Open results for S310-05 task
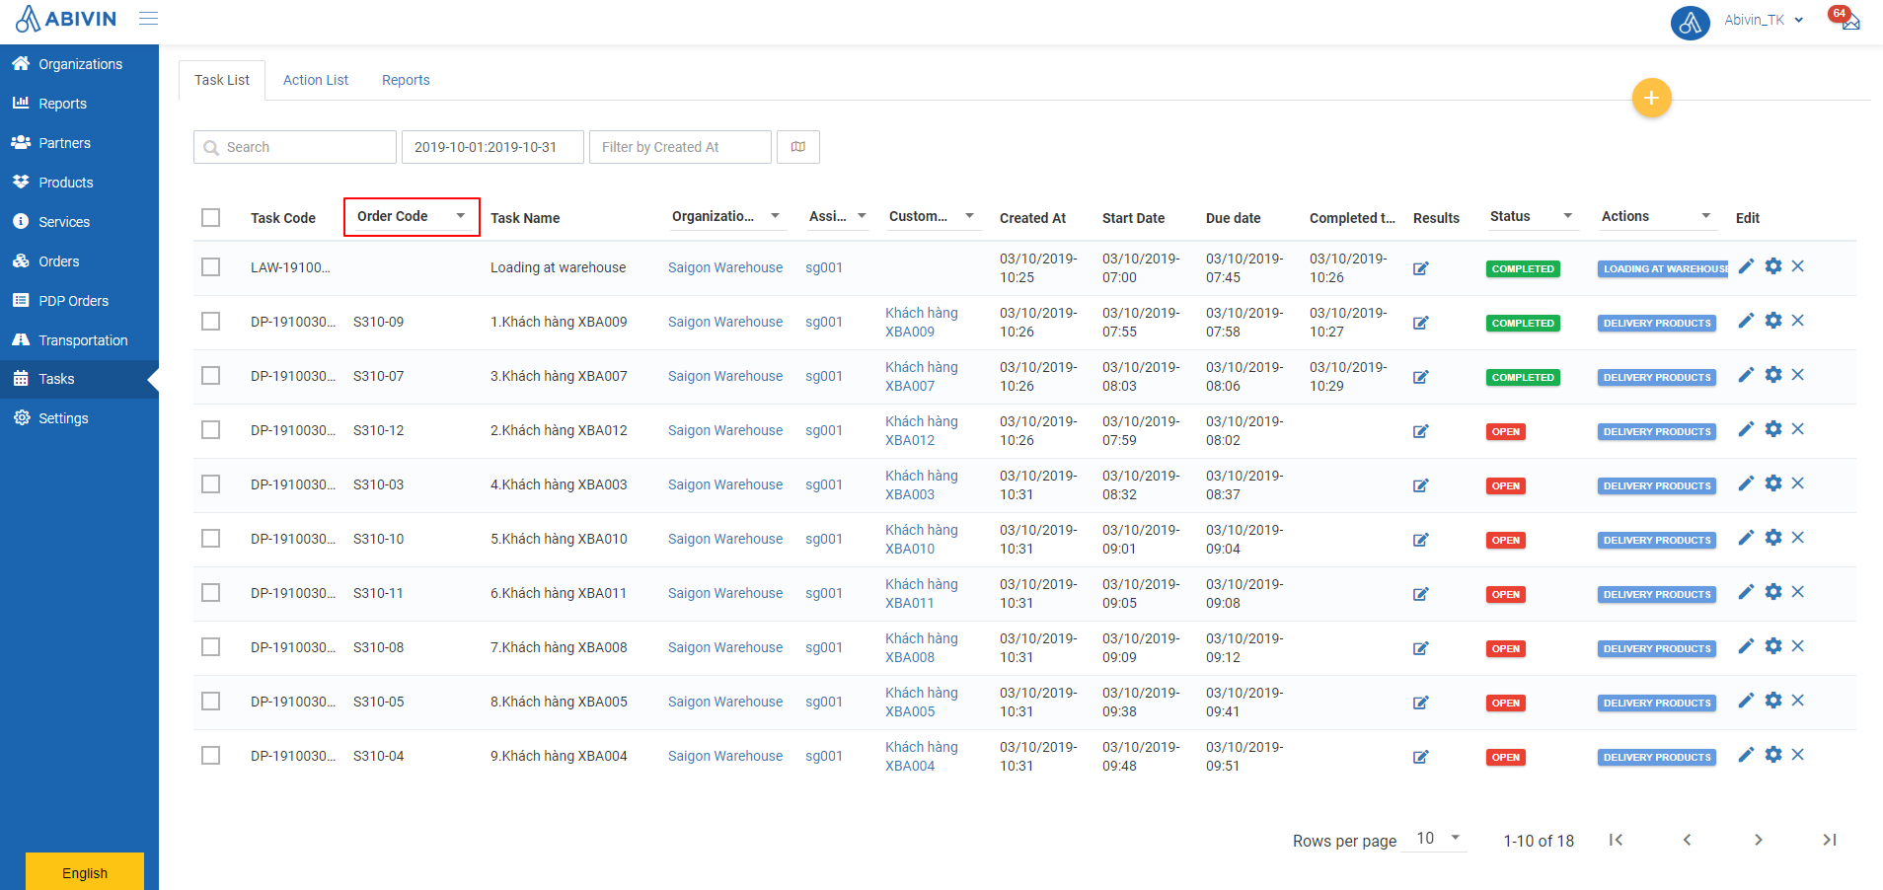 [1420, 703]
